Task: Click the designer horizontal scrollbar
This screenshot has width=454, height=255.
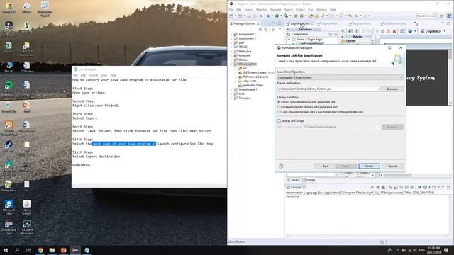Action: [416, 175]
